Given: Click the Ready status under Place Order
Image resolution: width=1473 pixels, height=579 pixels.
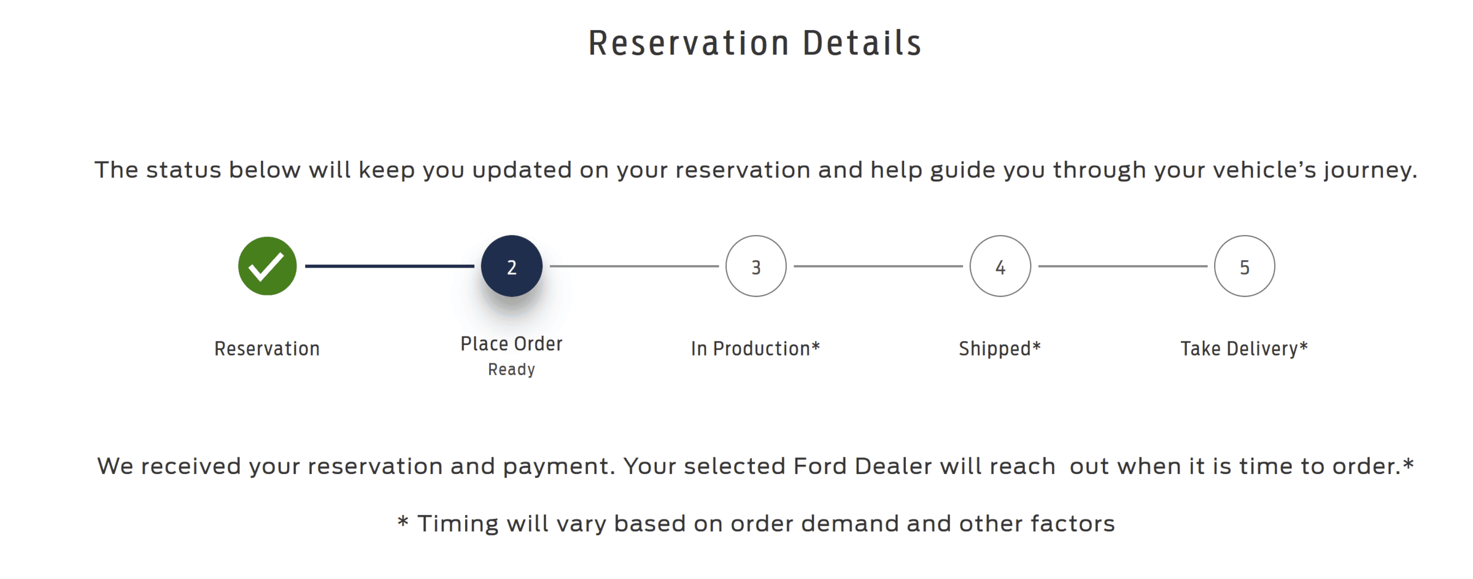Looking at the screenshot, I should pos(511,370).
